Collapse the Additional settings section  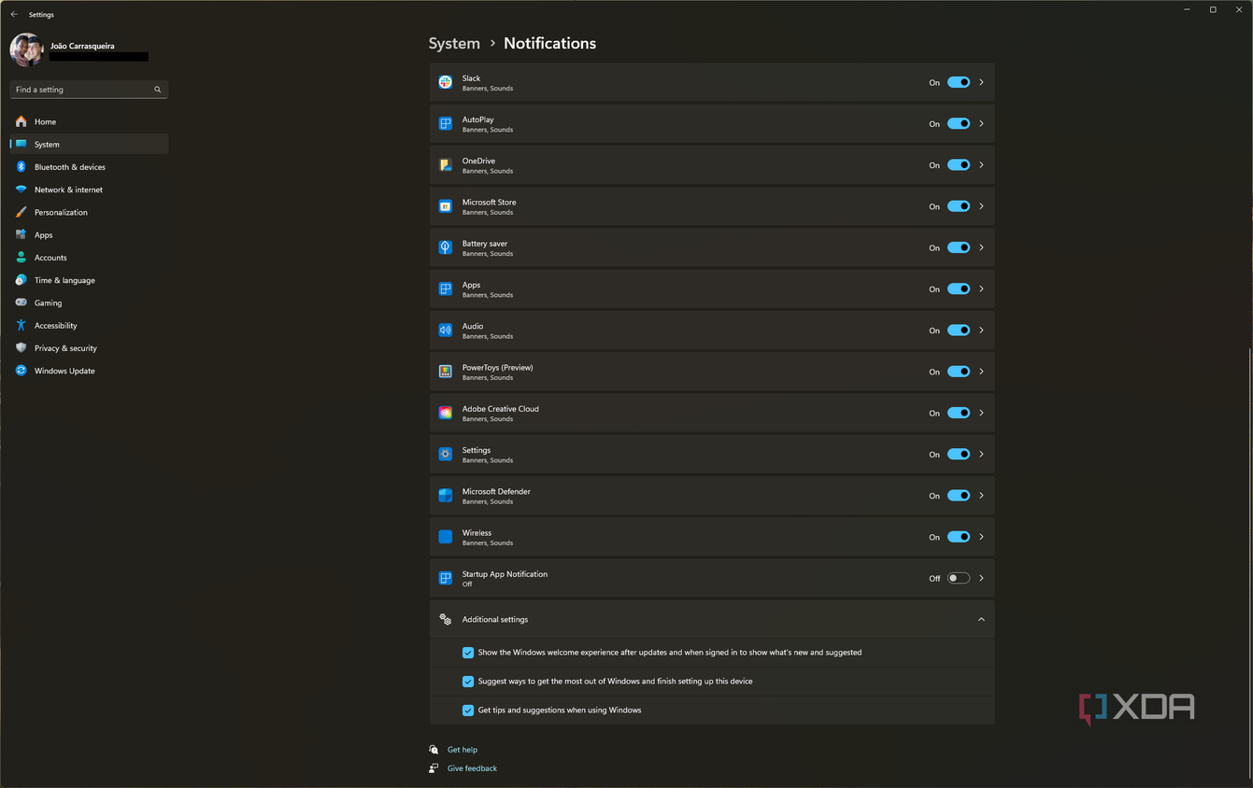[x=981, y=619]
